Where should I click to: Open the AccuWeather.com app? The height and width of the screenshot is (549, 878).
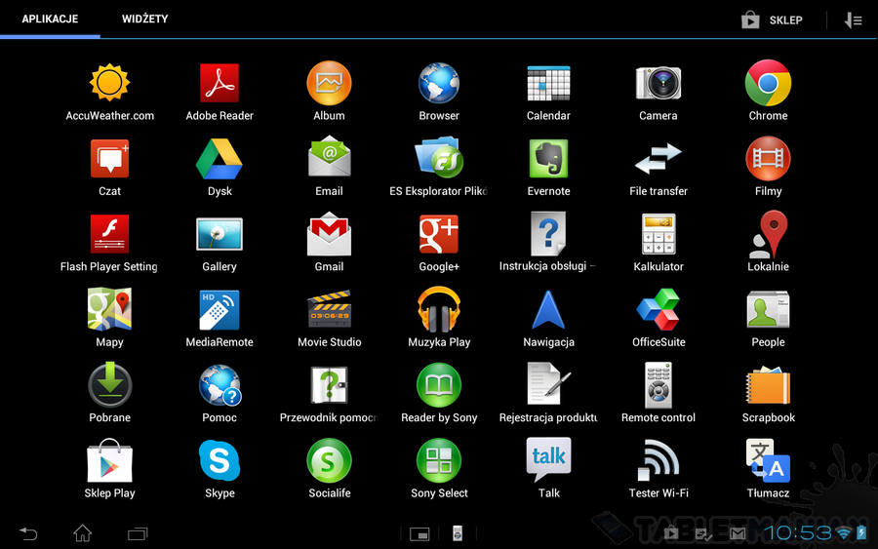109,83
